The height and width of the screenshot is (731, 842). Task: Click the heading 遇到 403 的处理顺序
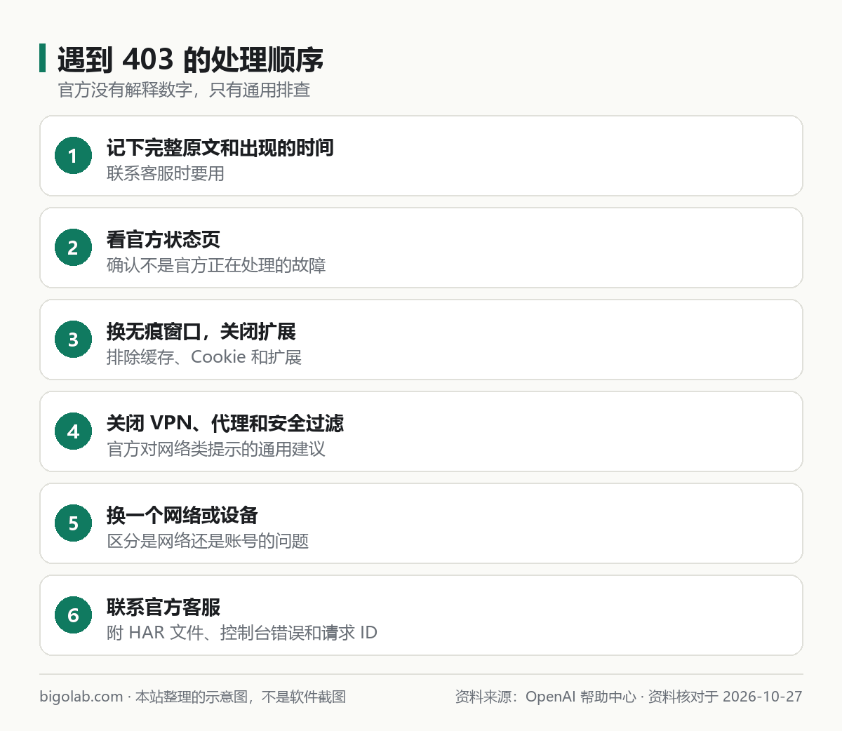[x=190, y=60]
